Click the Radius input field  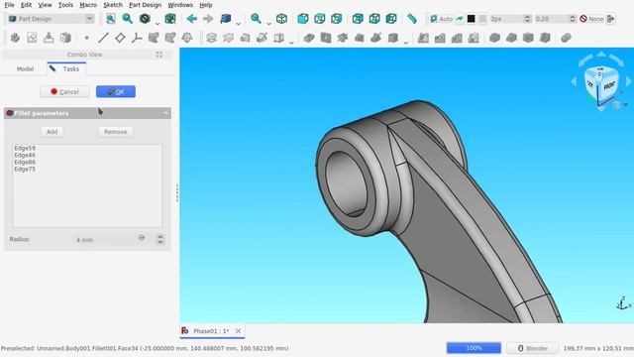[x=107, y=240]
